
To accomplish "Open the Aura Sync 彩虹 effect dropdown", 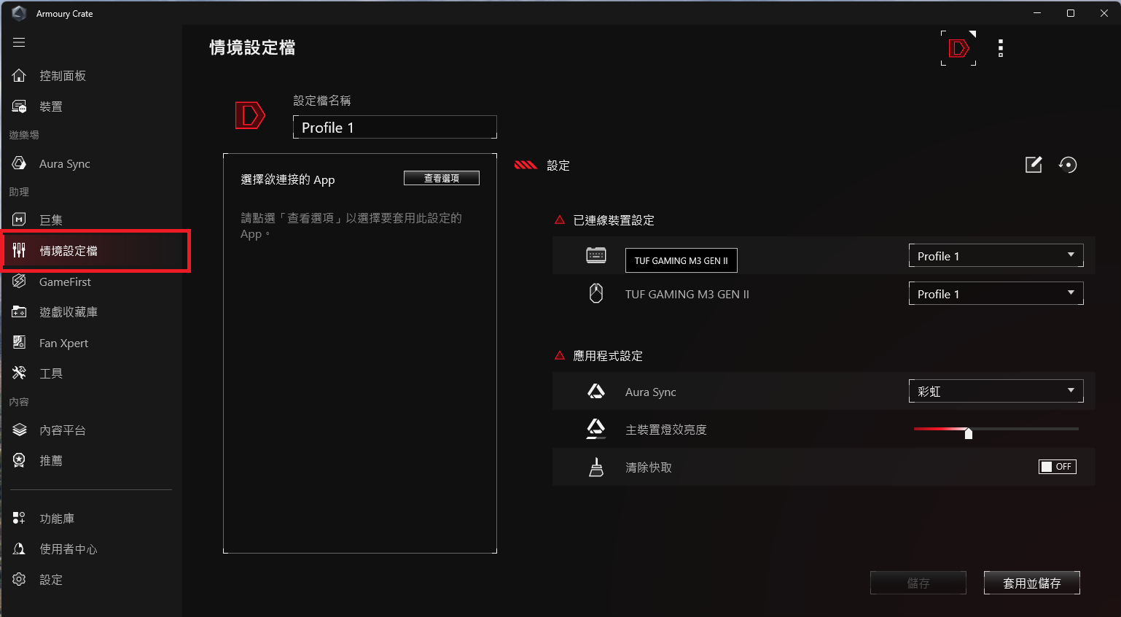I will [996, 392].
